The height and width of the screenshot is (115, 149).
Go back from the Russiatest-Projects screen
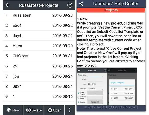pos(8,5)
